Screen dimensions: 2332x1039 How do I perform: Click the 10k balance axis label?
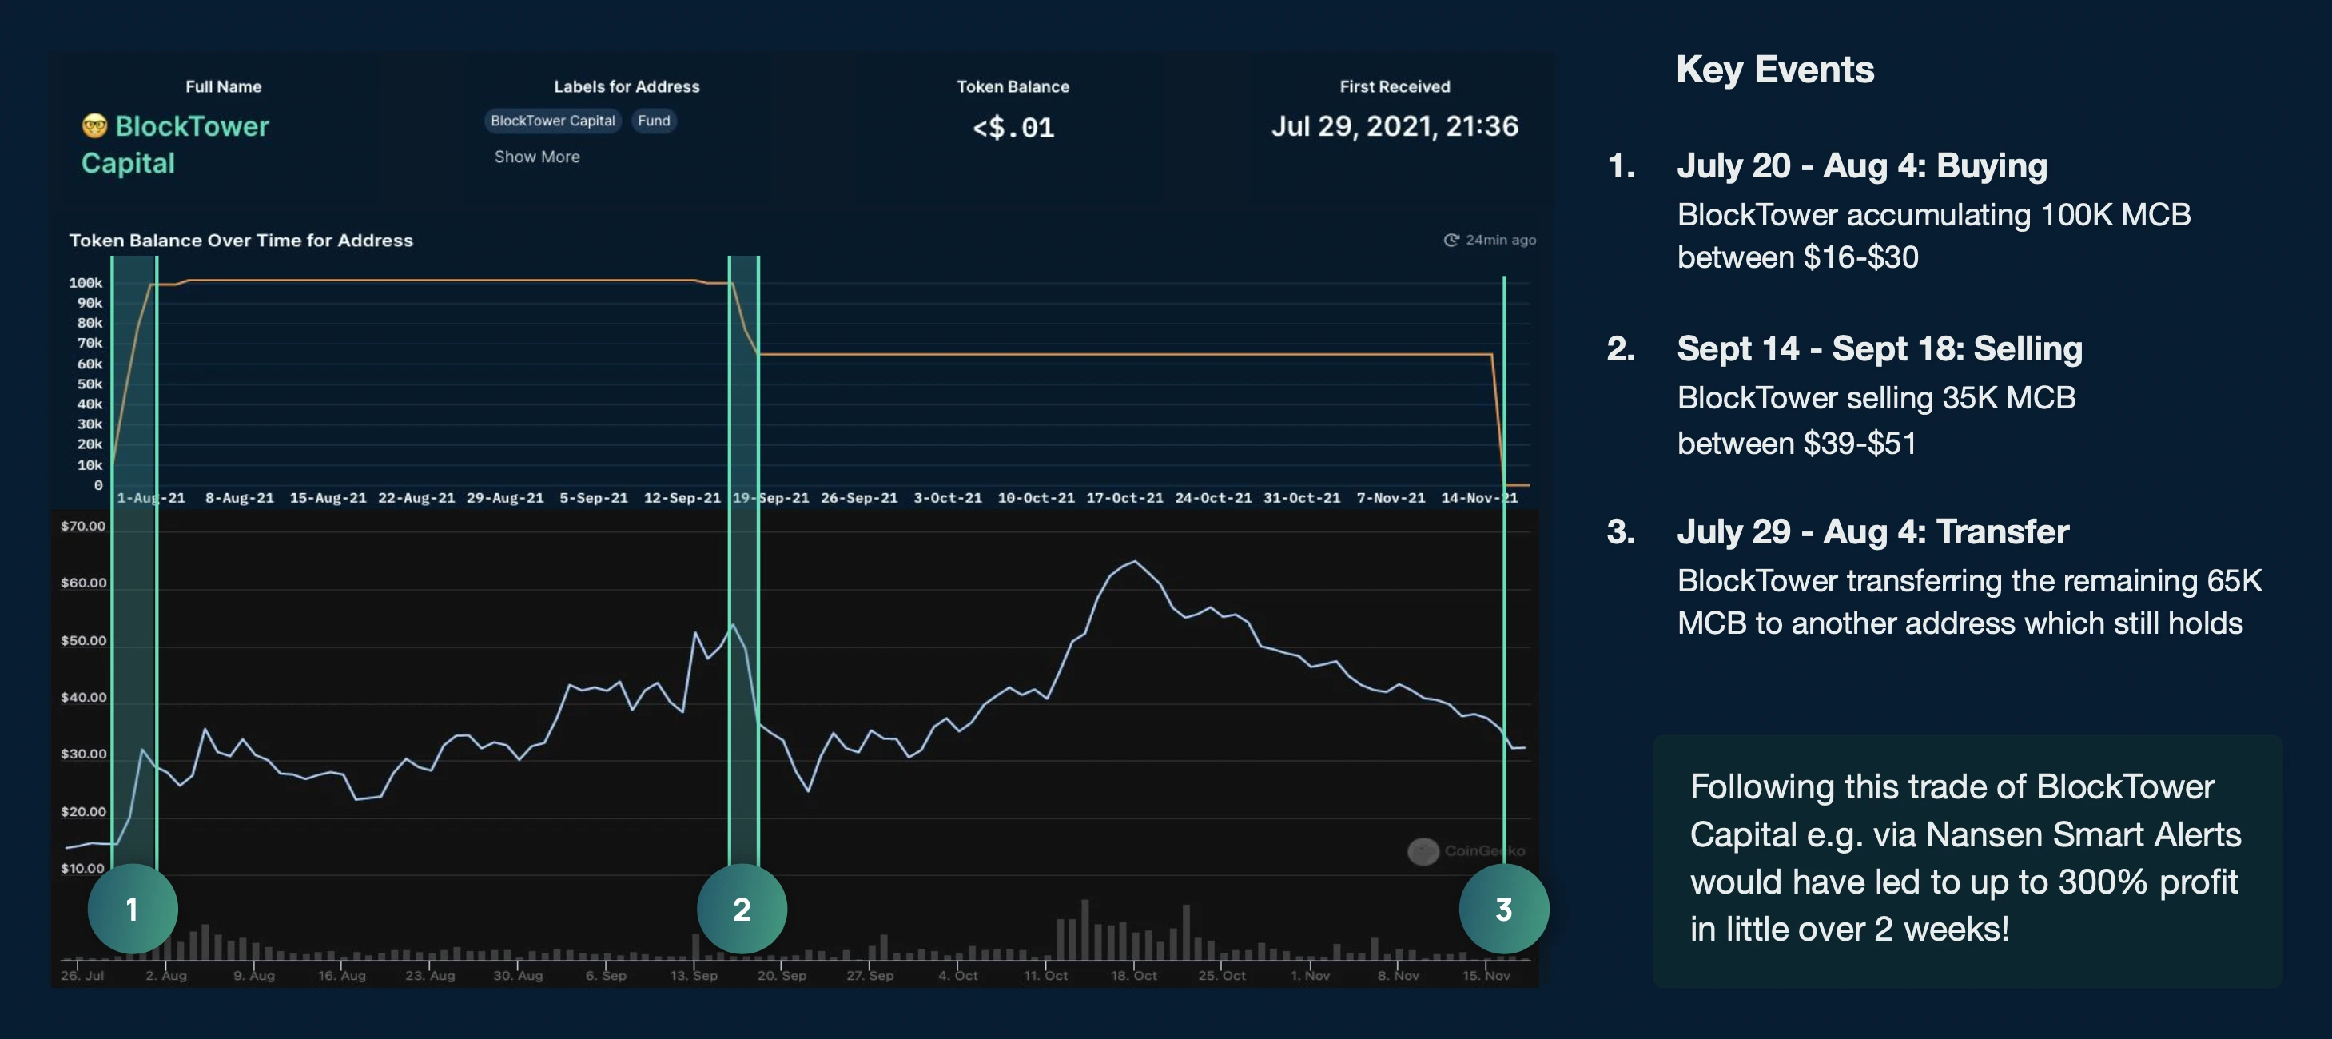click(90, 465)
